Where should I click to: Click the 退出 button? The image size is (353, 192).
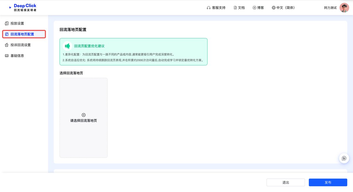pyautogui.click(x=286, y=182)
